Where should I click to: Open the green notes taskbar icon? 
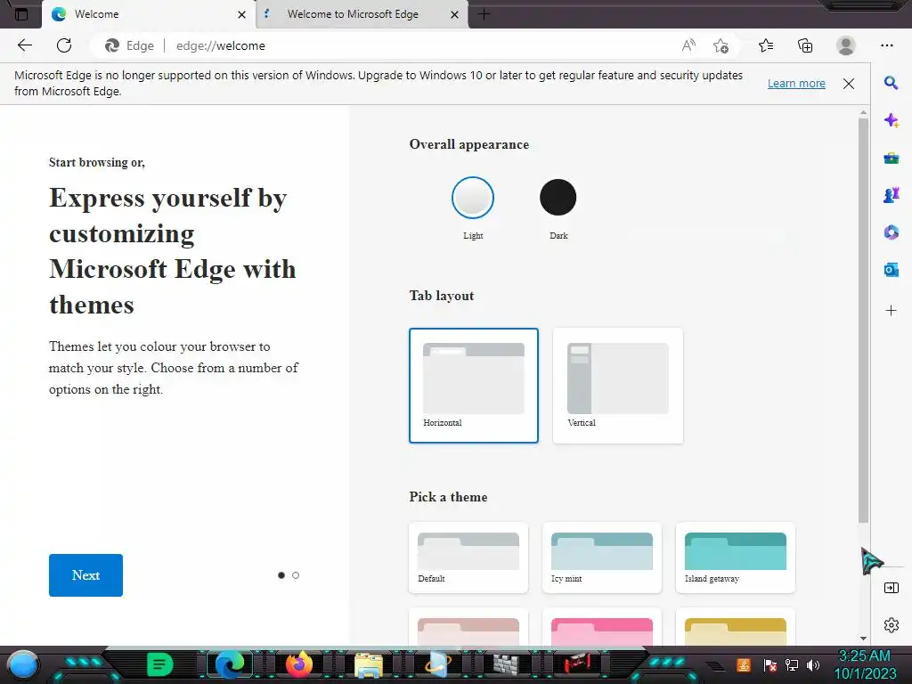coord(160,664)
